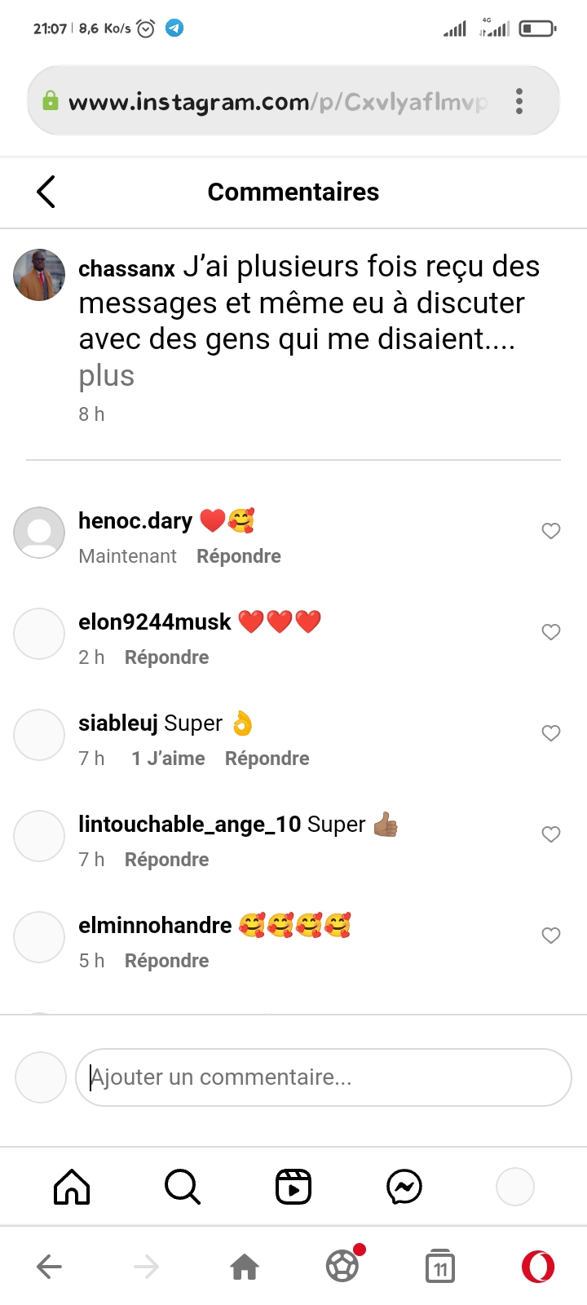
Task: Like henoc.dary's comment
Action: 551,531
